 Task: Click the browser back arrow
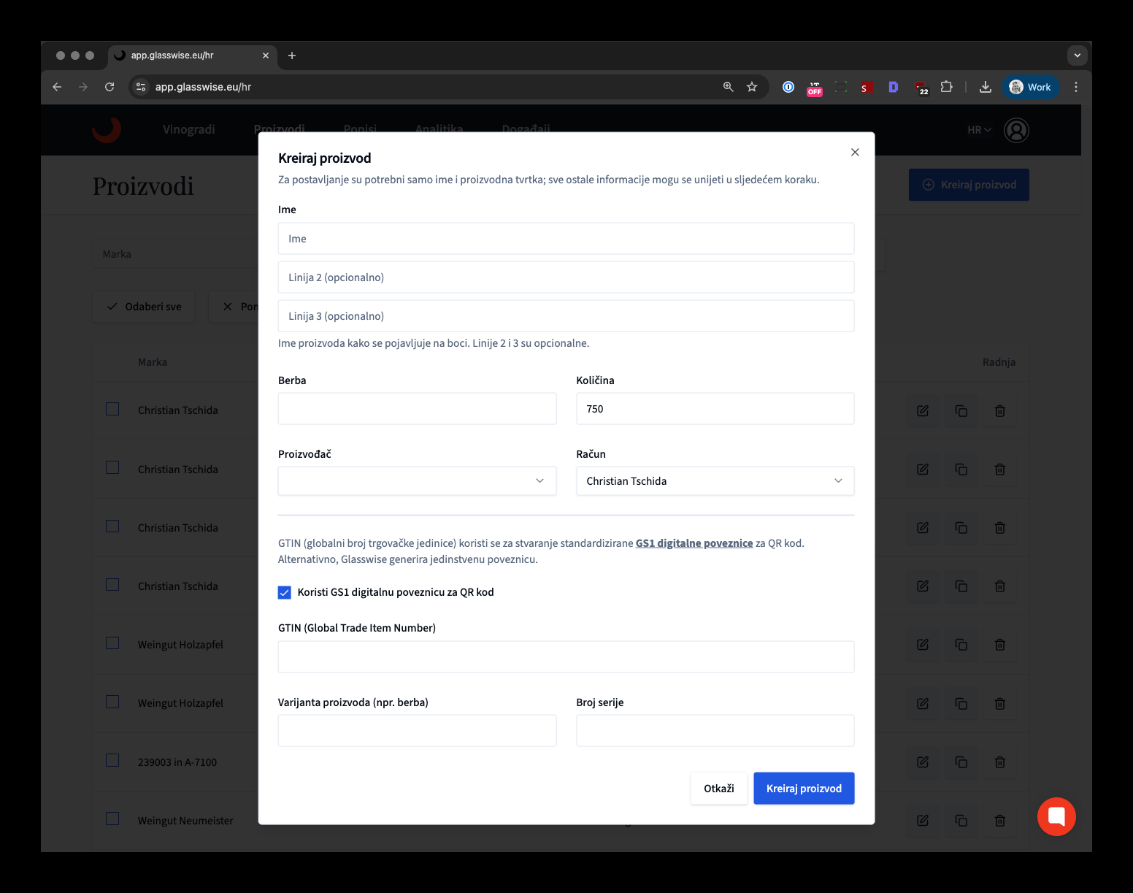click(x=57, y=87)
